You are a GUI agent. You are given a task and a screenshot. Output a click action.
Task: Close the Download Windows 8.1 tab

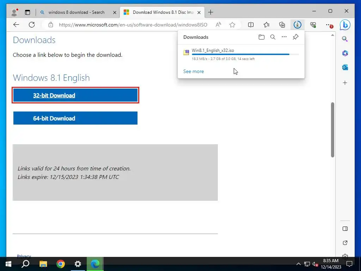coord(199,12)
